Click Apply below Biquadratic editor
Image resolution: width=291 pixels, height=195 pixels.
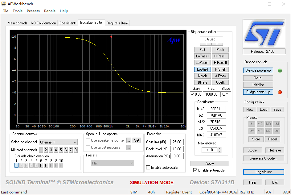coord(210,164)
